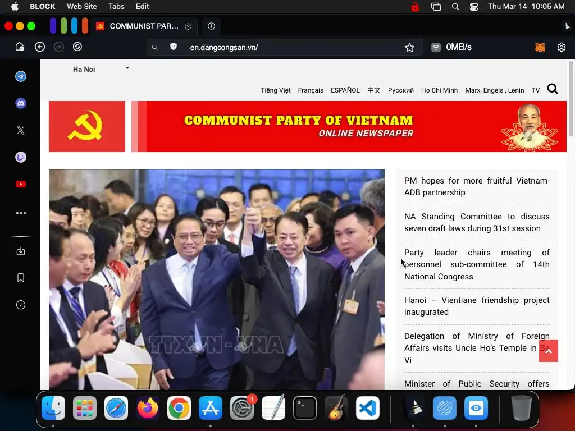
Task: Open the TV section link
Action: coord(535,90)
